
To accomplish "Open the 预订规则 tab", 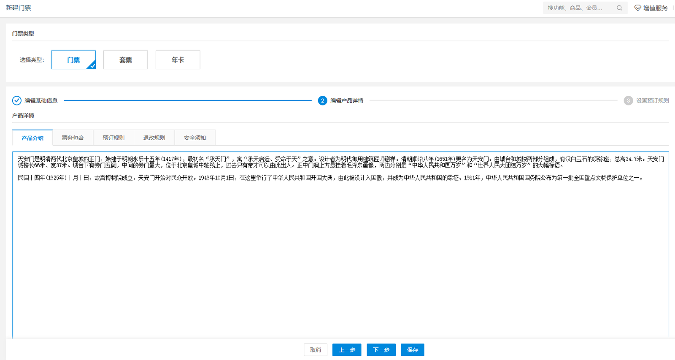I will click(x=113, y=138).
